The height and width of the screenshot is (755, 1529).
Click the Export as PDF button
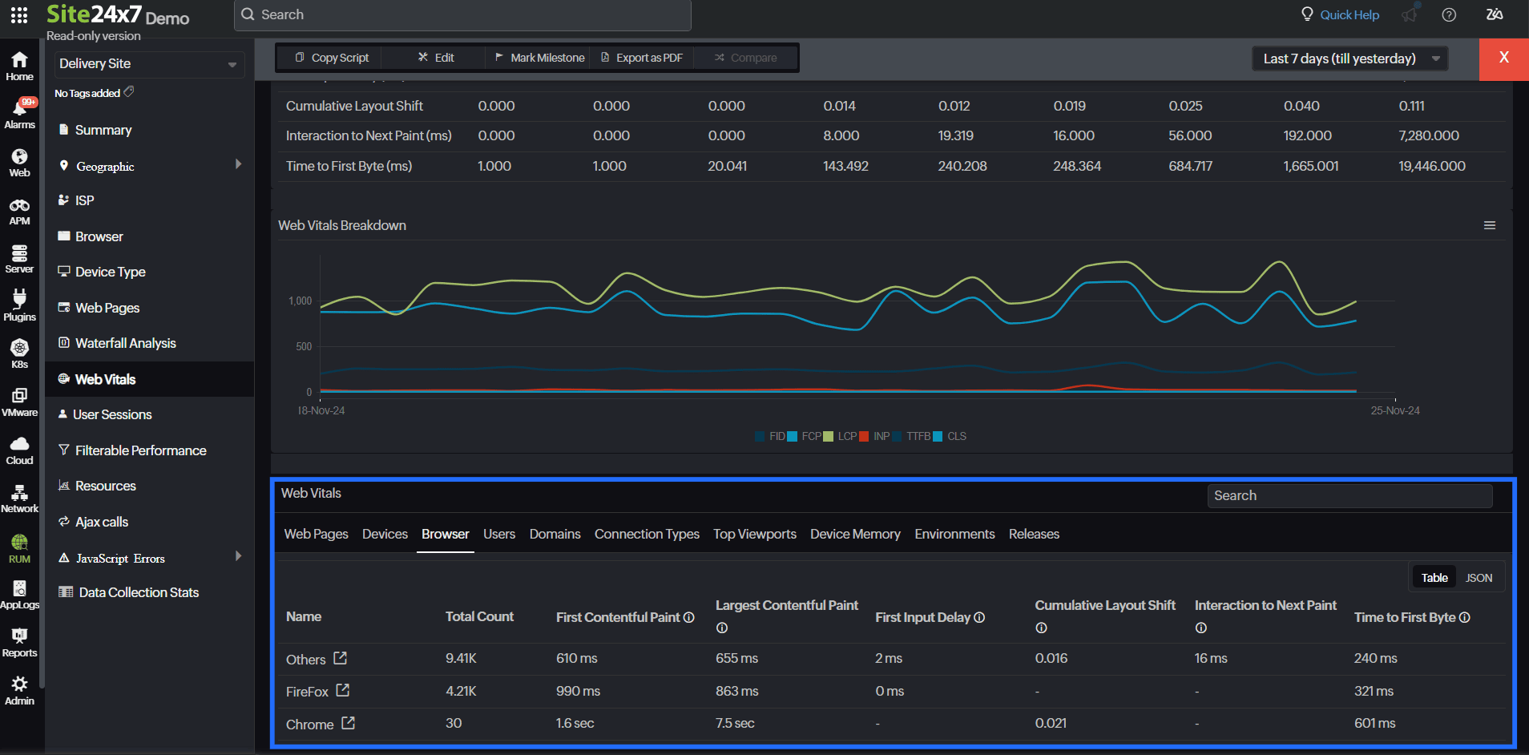642,58
